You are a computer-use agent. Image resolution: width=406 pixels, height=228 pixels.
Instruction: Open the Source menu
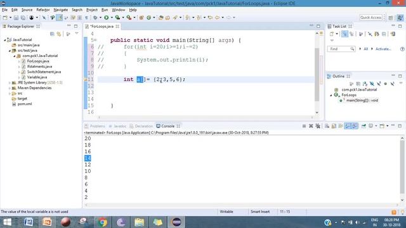27,10
